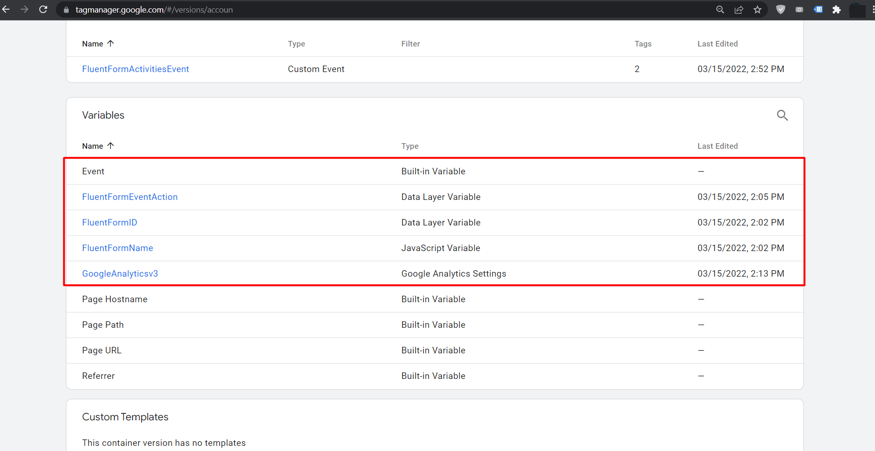
Task: Select the Referrer variable row
Action: 435,376
